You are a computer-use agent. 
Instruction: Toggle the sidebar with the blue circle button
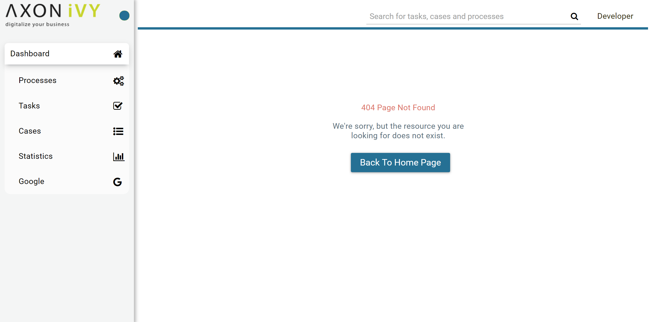[x=124, y=15]
